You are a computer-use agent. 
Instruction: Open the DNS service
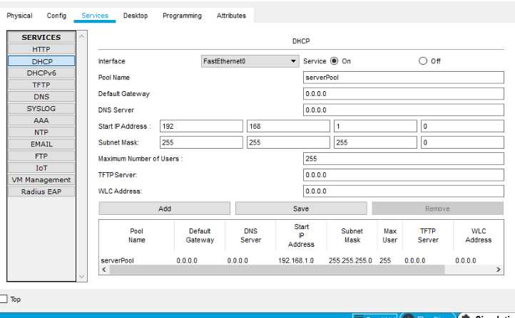pos(41,97)
